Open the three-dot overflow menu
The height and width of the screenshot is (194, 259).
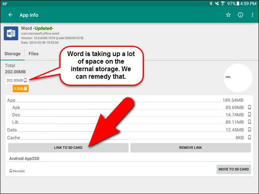point(252,15)
